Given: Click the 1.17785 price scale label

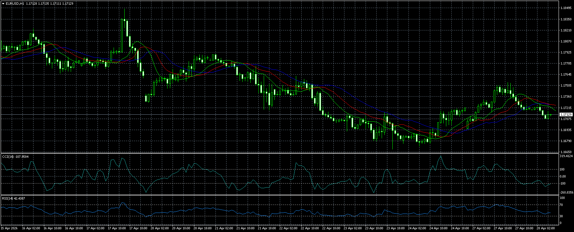Looking at the screenshot, I should click(566, 64).
